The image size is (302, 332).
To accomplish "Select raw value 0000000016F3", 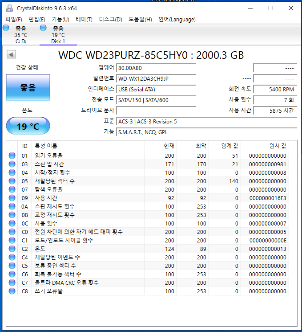I will pyautogui.click(x=268, y=198).
